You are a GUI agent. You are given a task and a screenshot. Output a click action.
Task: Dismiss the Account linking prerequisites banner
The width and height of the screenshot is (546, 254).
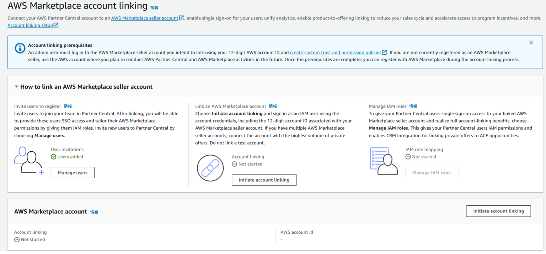coord(531,42)
